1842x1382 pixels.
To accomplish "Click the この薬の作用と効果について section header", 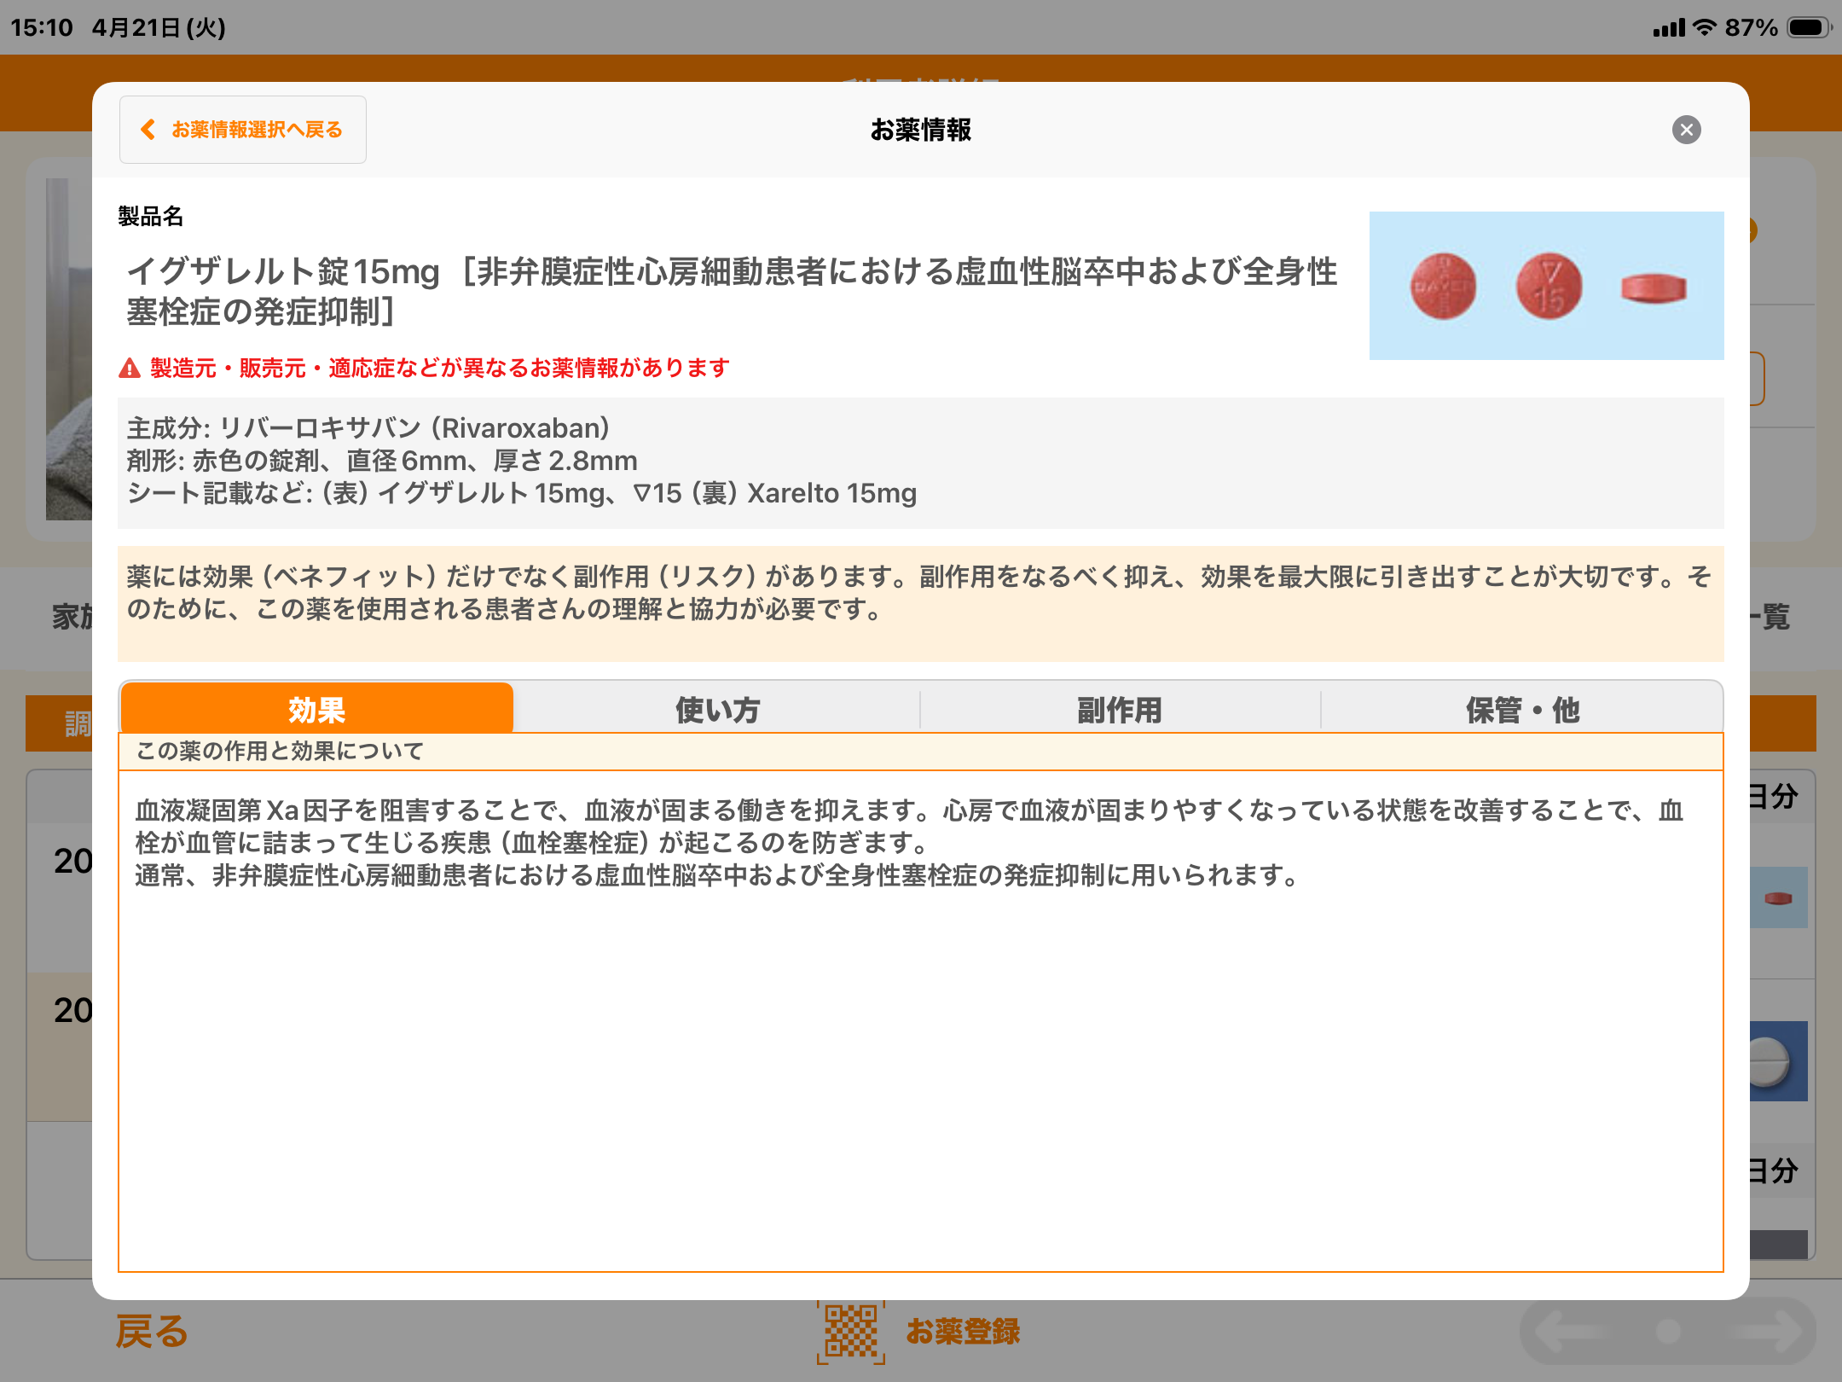I will coord(280,752).
